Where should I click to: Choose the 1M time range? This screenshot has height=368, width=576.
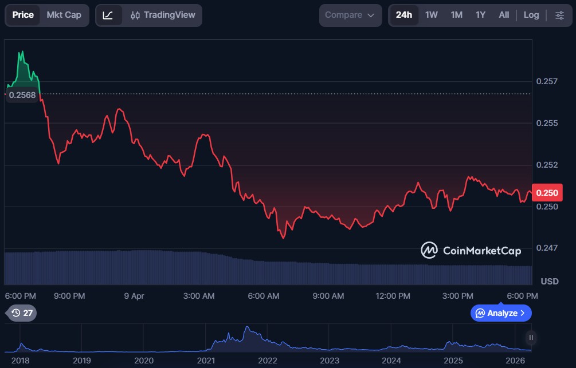456,15
